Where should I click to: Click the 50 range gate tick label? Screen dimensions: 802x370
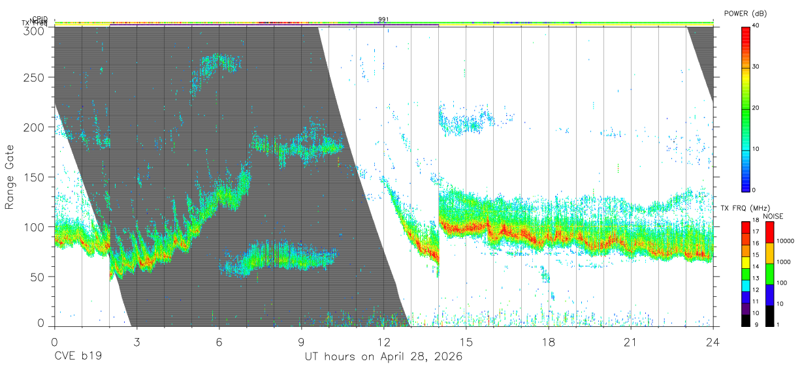point(39,276)
